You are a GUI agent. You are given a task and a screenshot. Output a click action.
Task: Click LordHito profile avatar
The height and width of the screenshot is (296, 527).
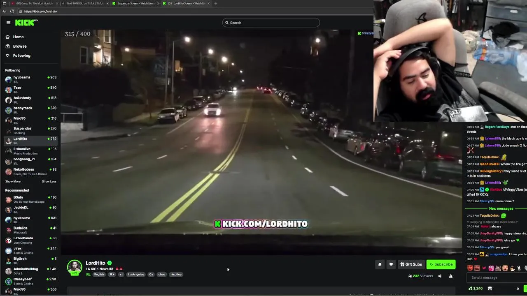tap(75, 267)
